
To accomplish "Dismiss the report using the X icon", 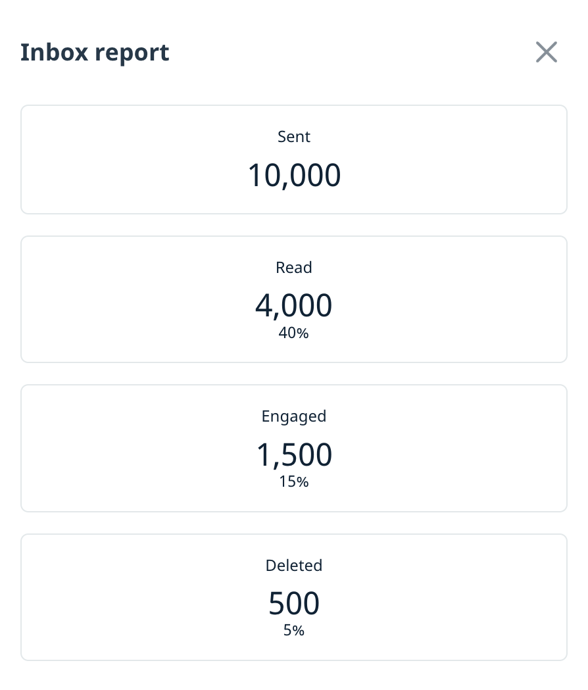I will (546, 52).
